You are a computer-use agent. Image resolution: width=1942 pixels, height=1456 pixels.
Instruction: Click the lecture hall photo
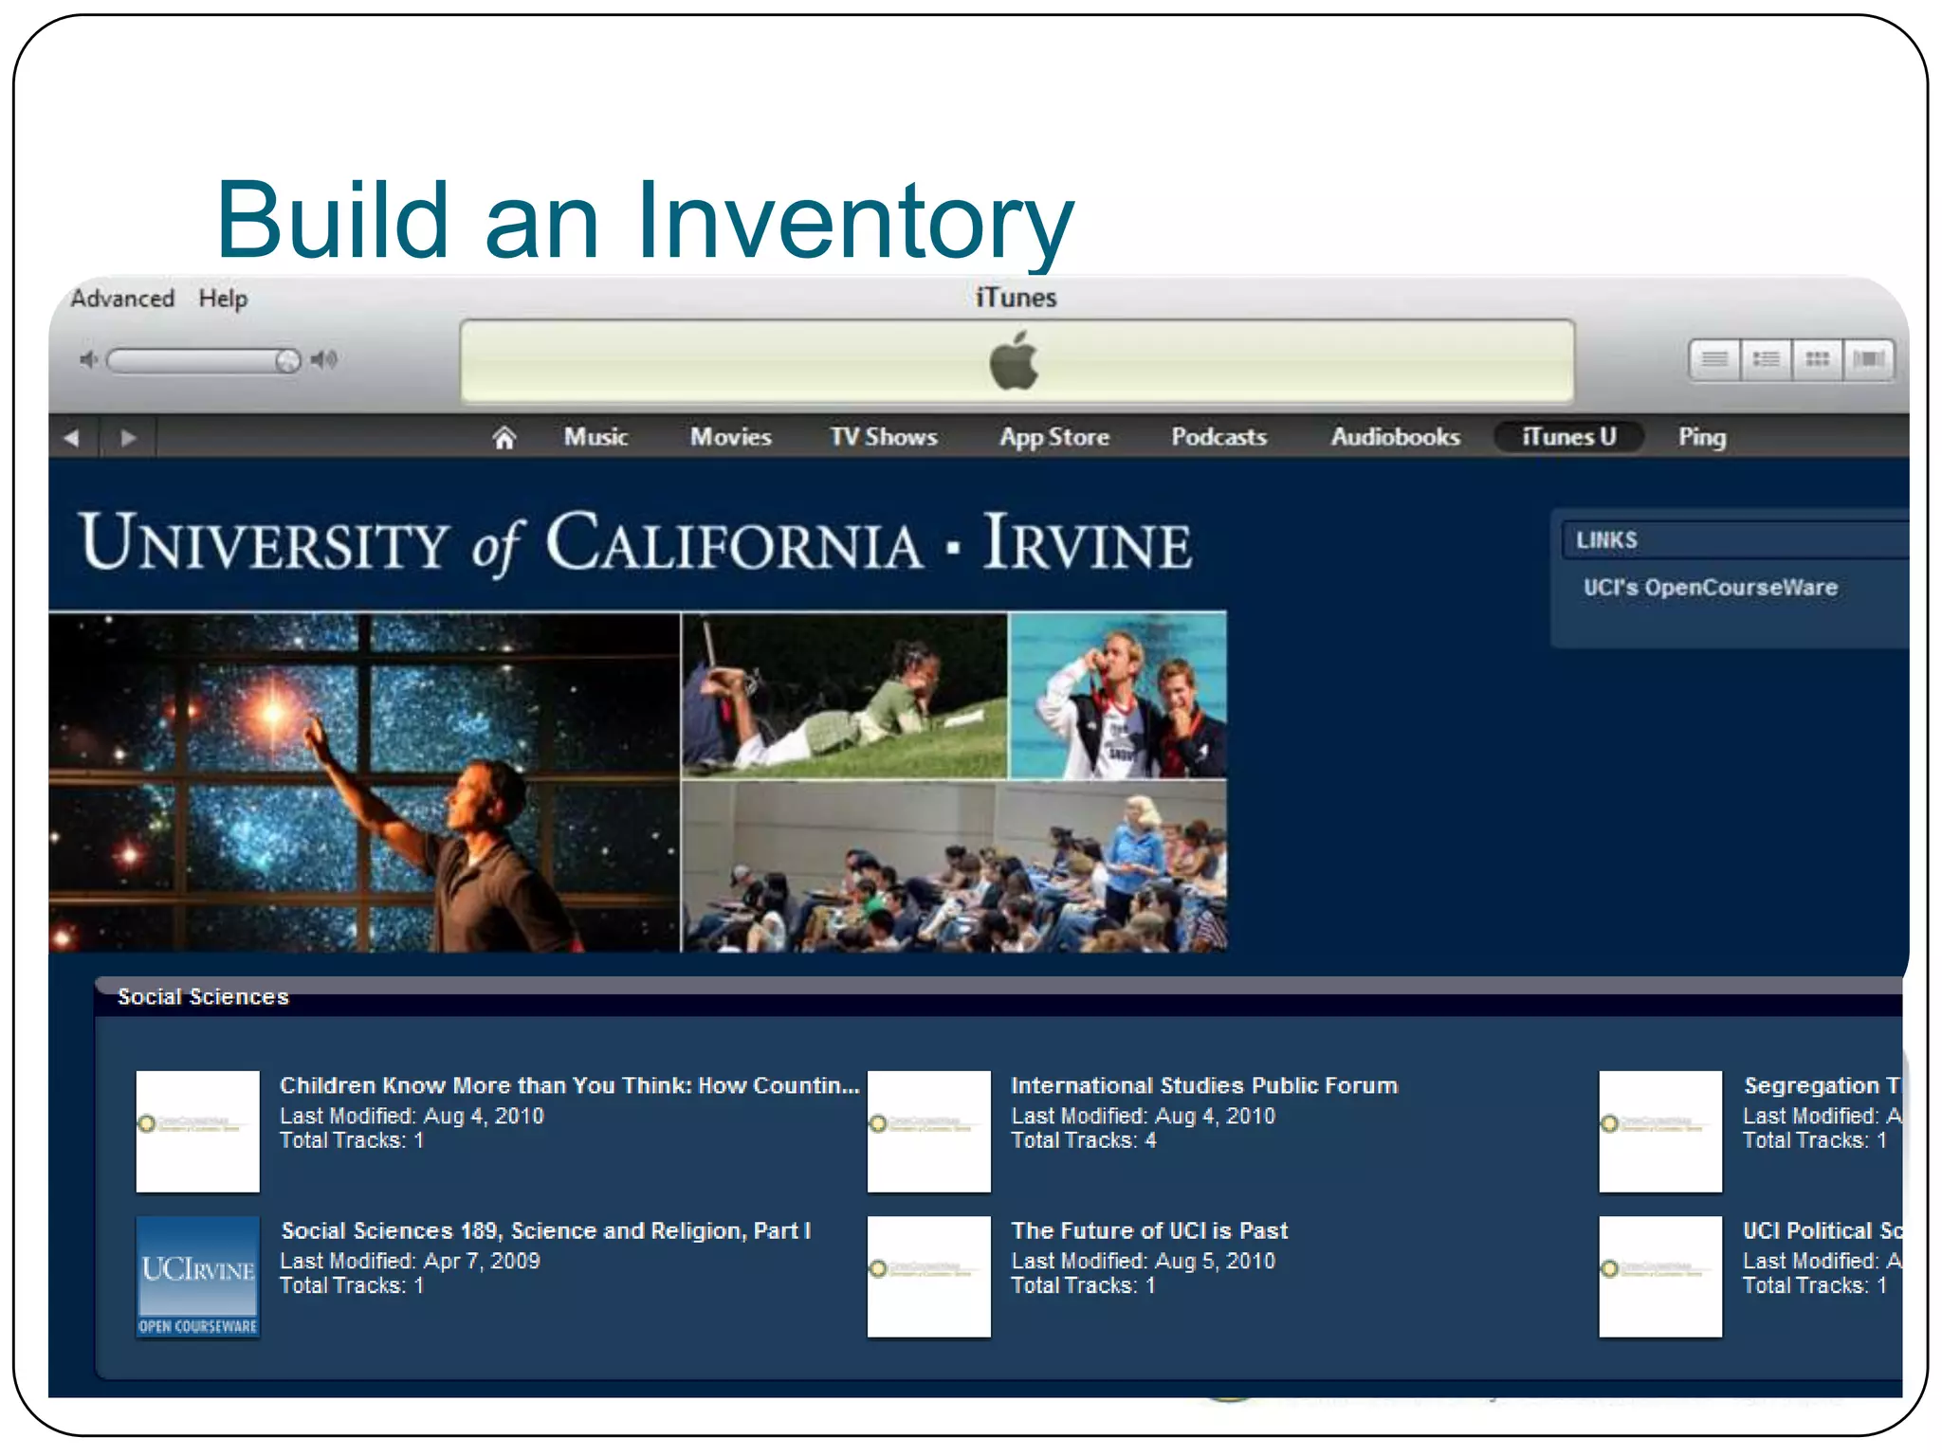[954, 866]
